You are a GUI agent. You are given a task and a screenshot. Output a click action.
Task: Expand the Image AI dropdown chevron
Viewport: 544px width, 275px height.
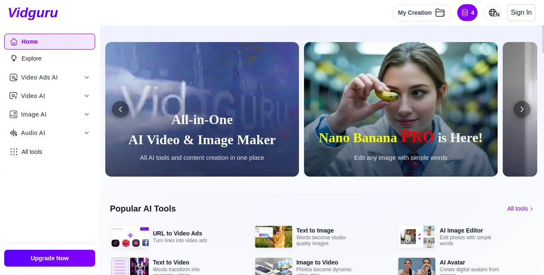[87, 114]
